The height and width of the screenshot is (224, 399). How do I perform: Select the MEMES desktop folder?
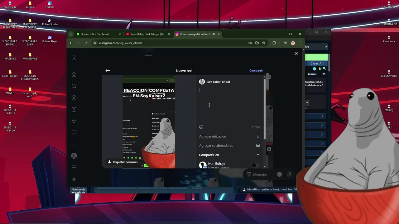tap(10, 91)
